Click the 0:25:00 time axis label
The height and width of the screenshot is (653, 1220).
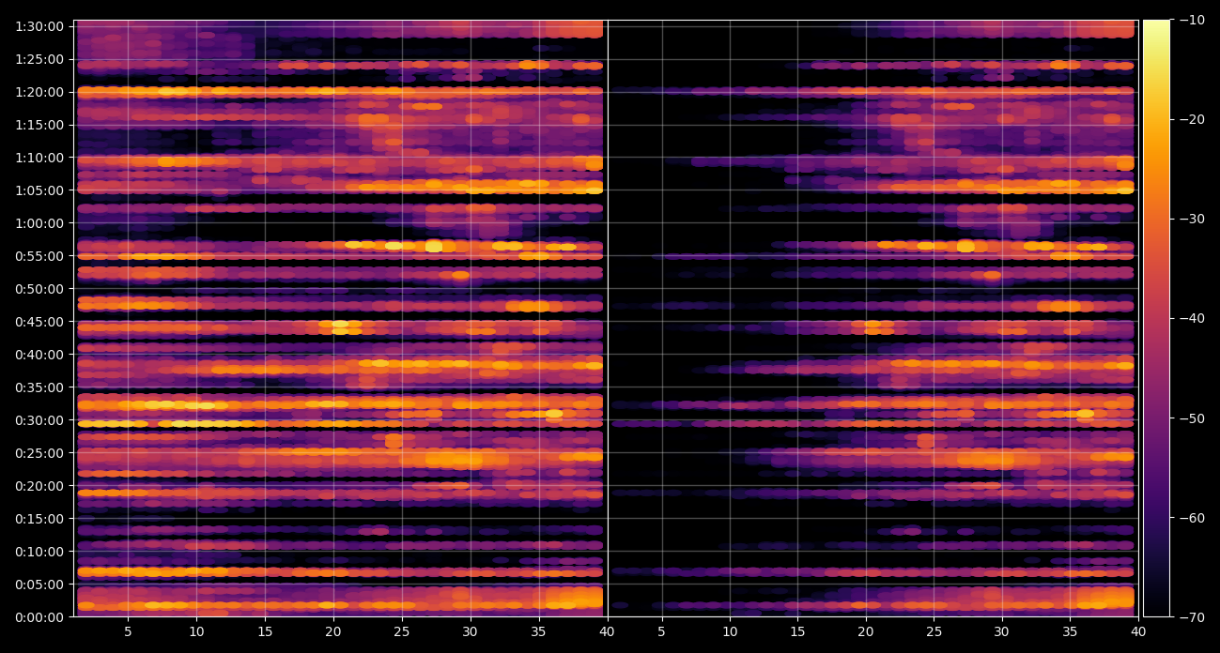(x=39, y=453)
